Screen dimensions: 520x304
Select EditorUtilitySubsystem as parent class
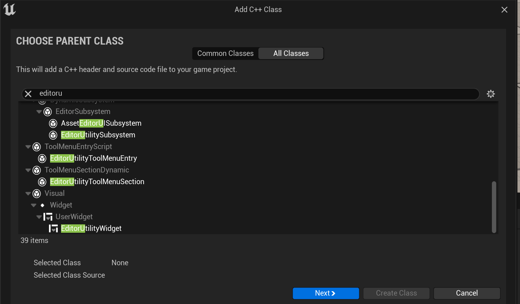(98, 135)
